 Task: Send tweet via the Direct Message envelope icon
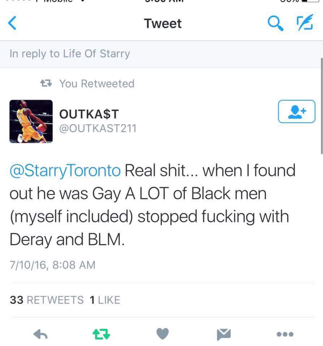(x=224, y=334)
